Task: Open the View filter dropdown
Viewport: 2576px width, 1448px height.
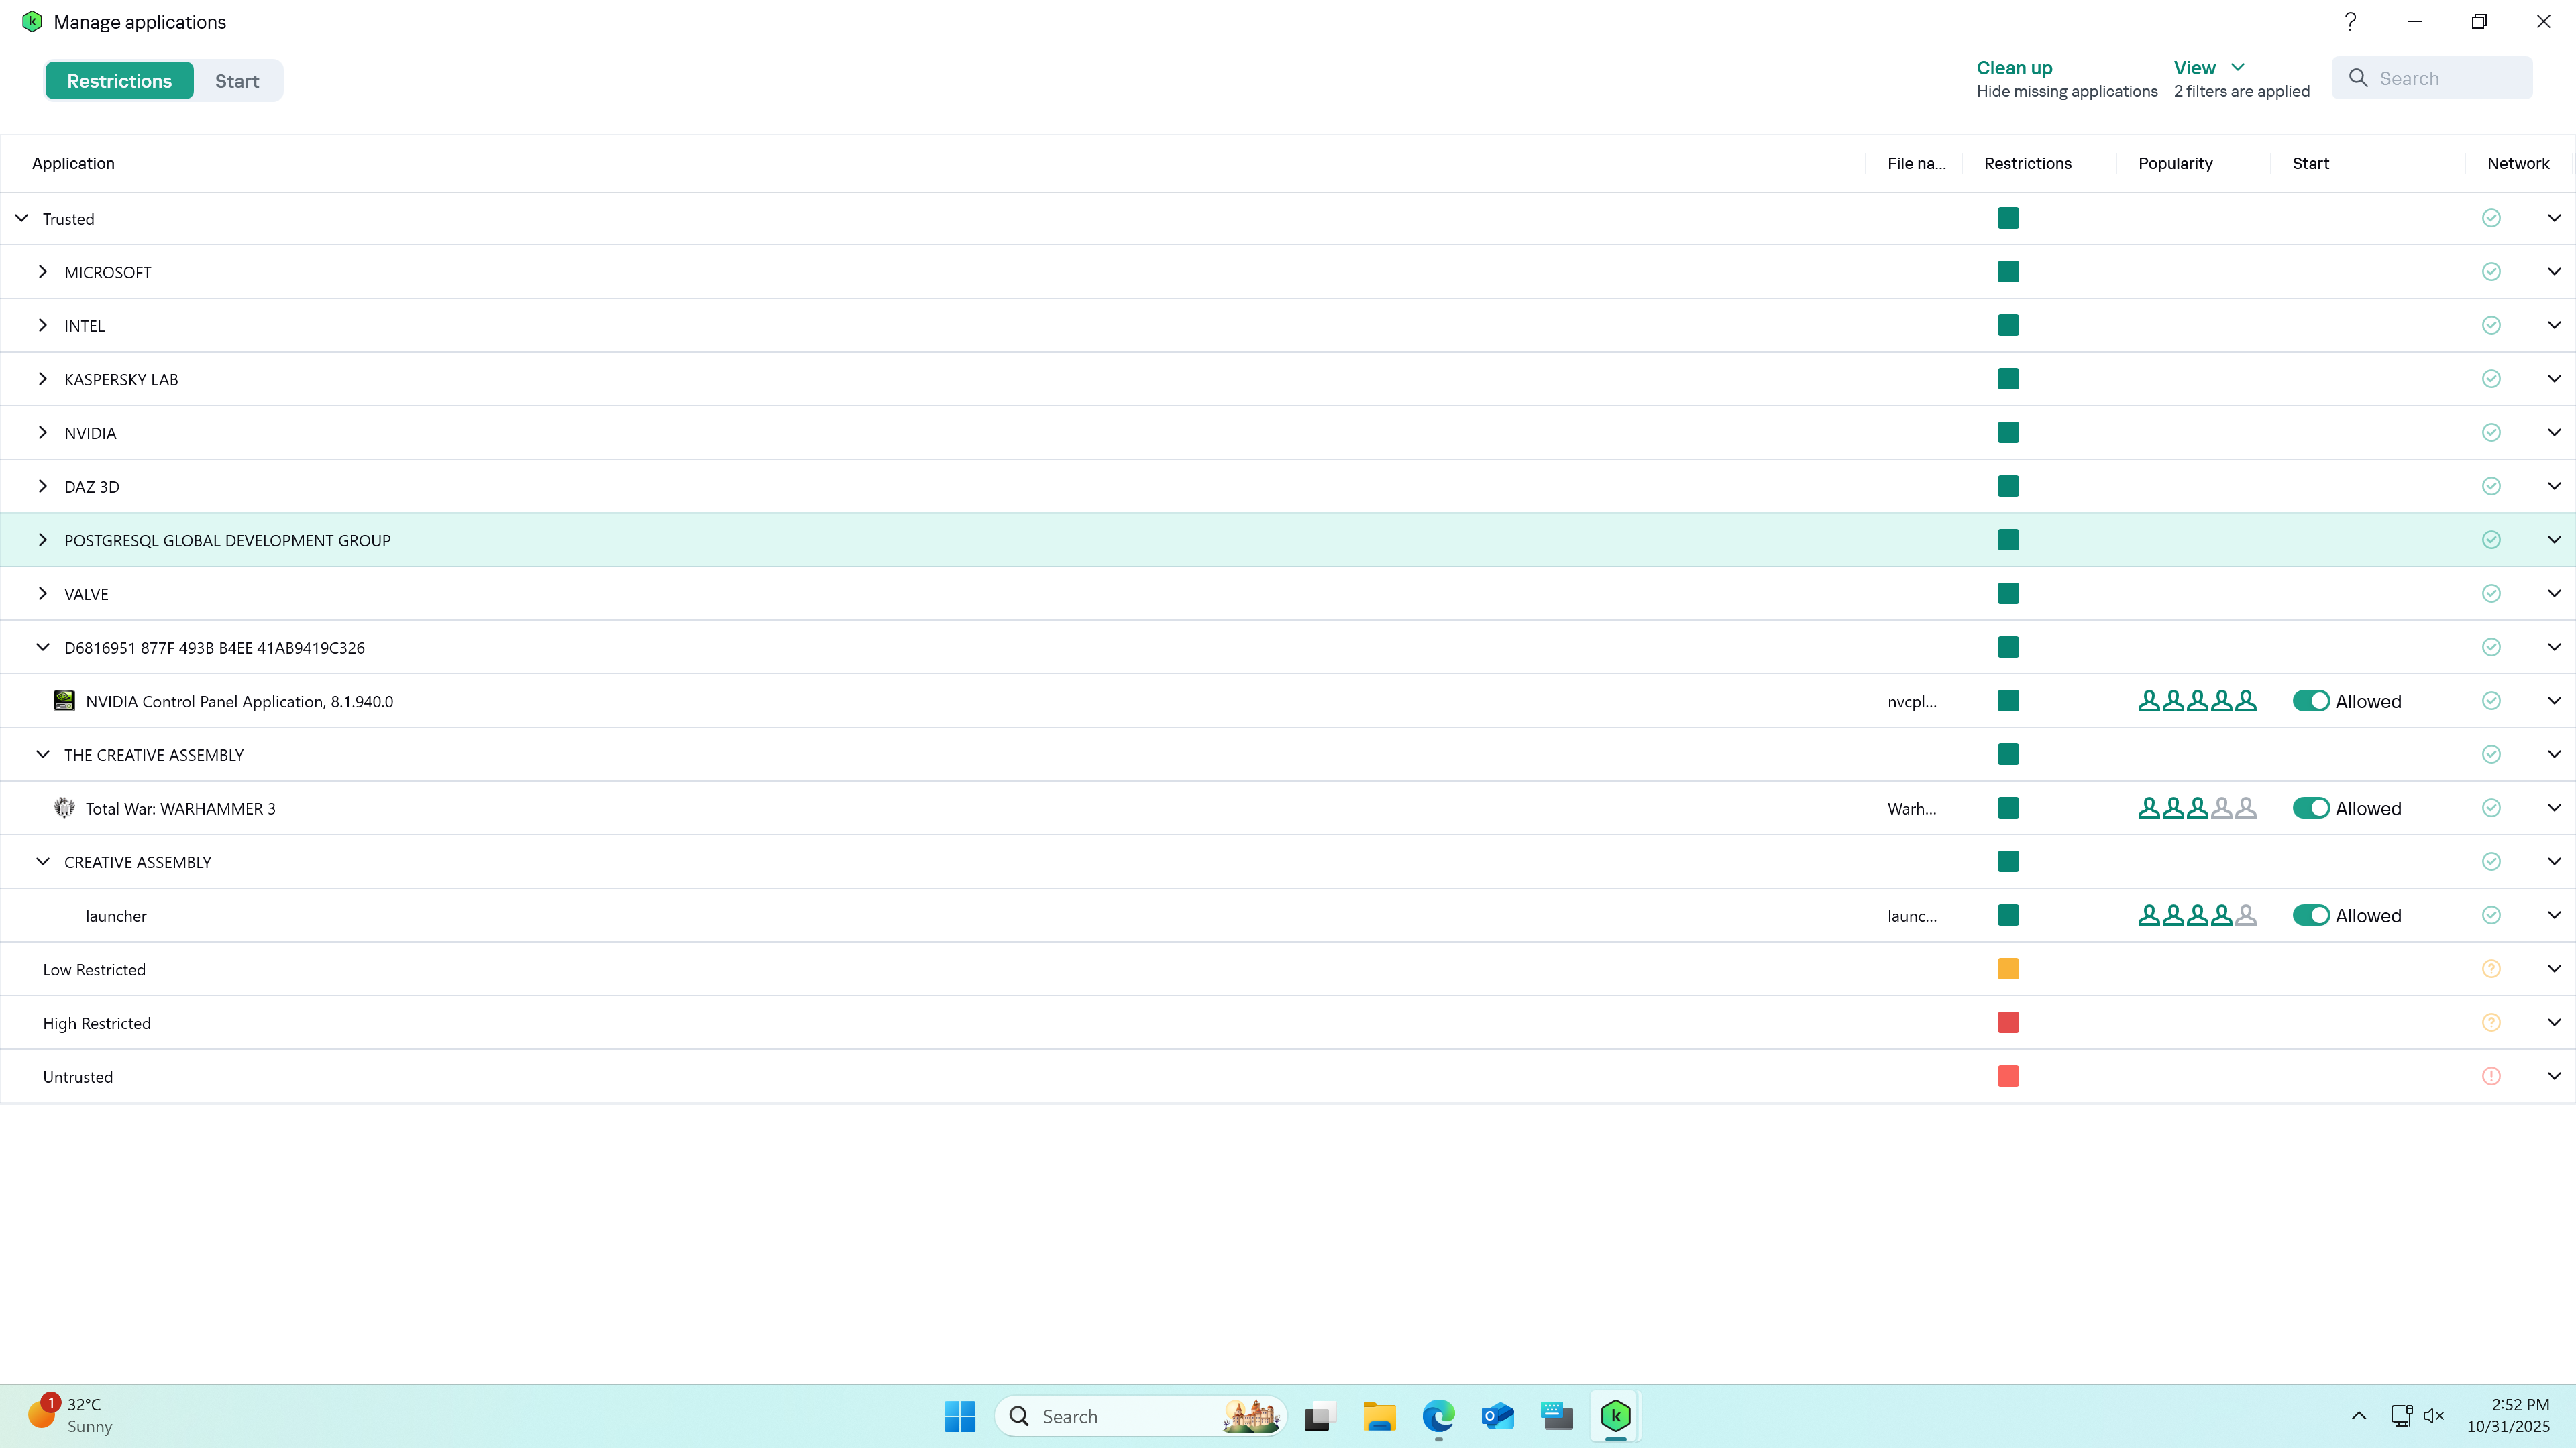Action: [x=2209, y=68]
